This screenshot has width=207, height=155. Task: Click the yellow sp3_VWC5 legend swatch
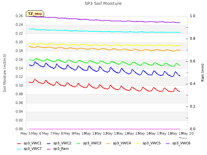pyautogui.click(x=138, y=143)
